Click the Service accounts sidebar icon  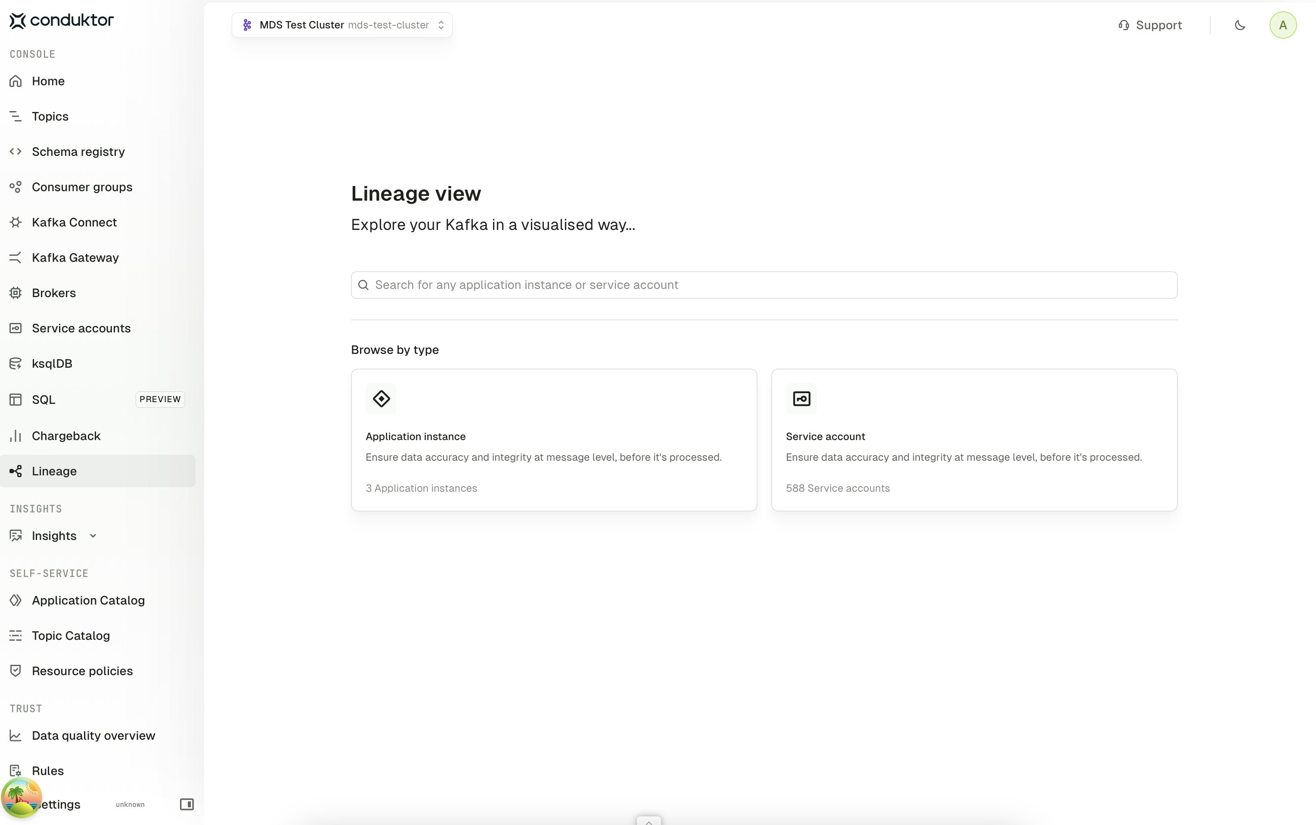tap(16, 328)
